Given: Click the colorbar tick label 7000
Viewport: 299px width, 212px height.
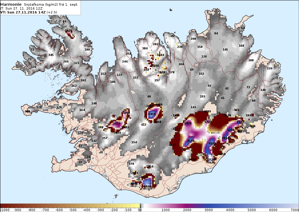Looking at the screenshot, I should (x=295, y=210).
